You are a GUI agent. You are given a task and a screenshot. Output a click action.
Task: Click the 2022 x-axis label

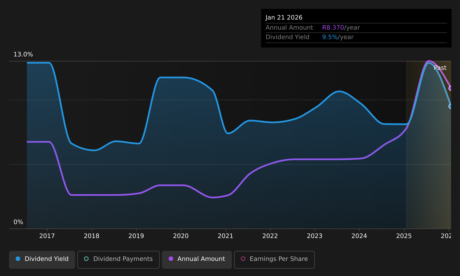270,236
